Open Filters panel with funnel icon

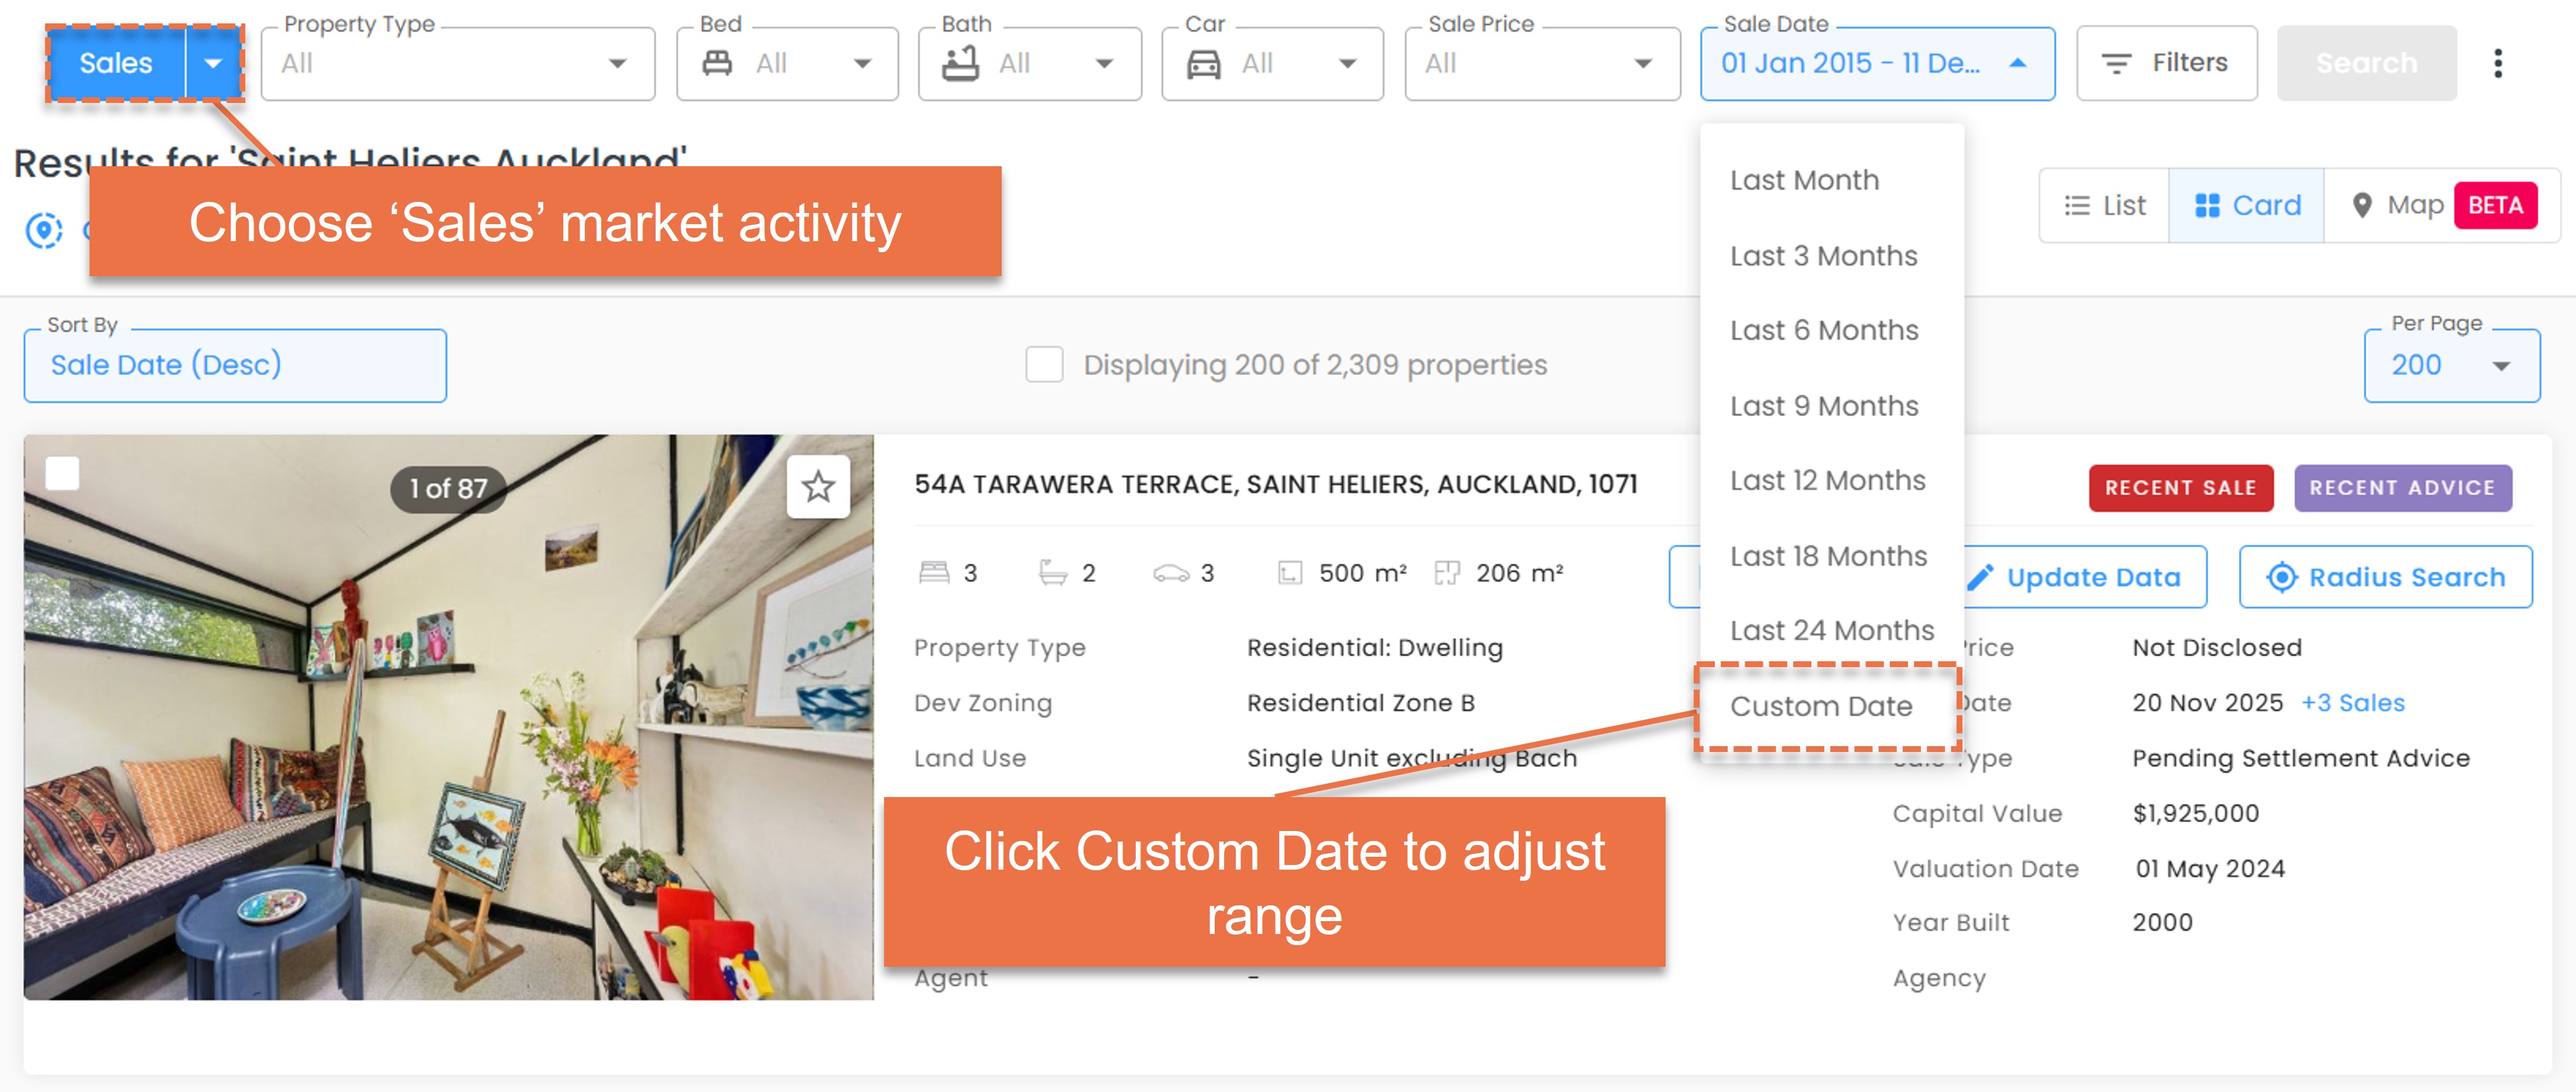pyautogui.click(x=2166, y=63)
